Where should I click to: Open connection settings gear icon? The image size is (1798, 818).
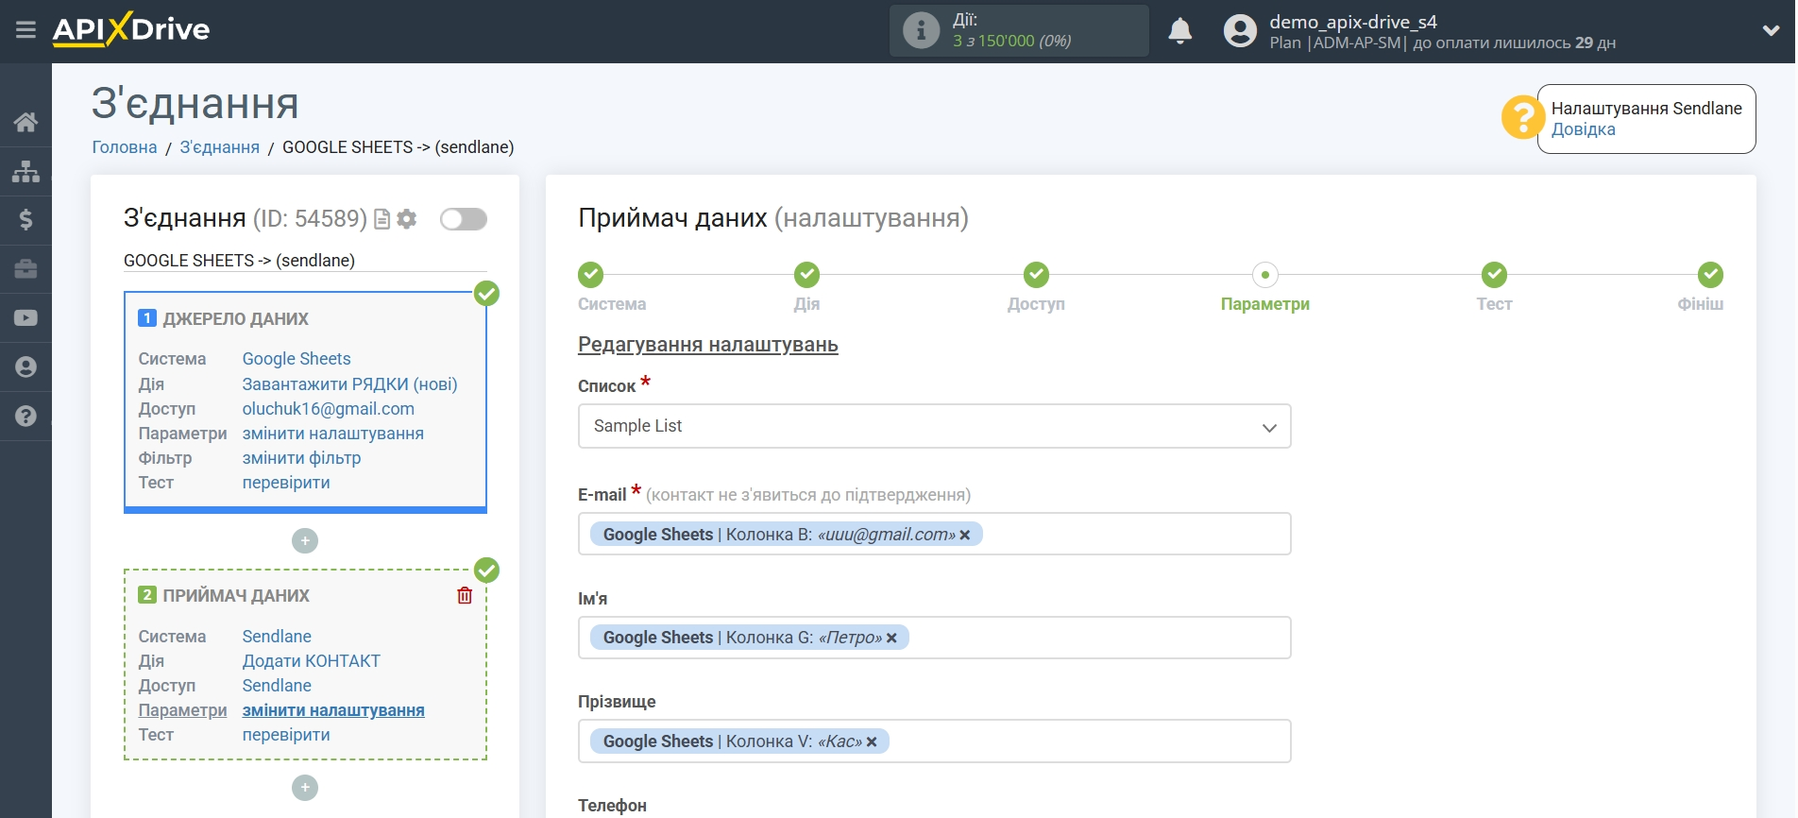407,219
